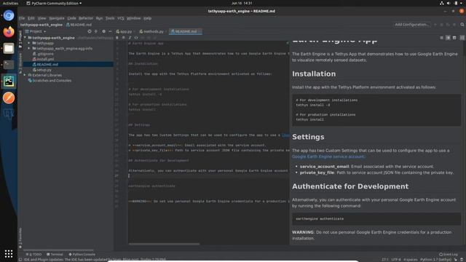Open the Navigate menu
The height and width of the screenshot is (262, 466).
tap(57, 18)
